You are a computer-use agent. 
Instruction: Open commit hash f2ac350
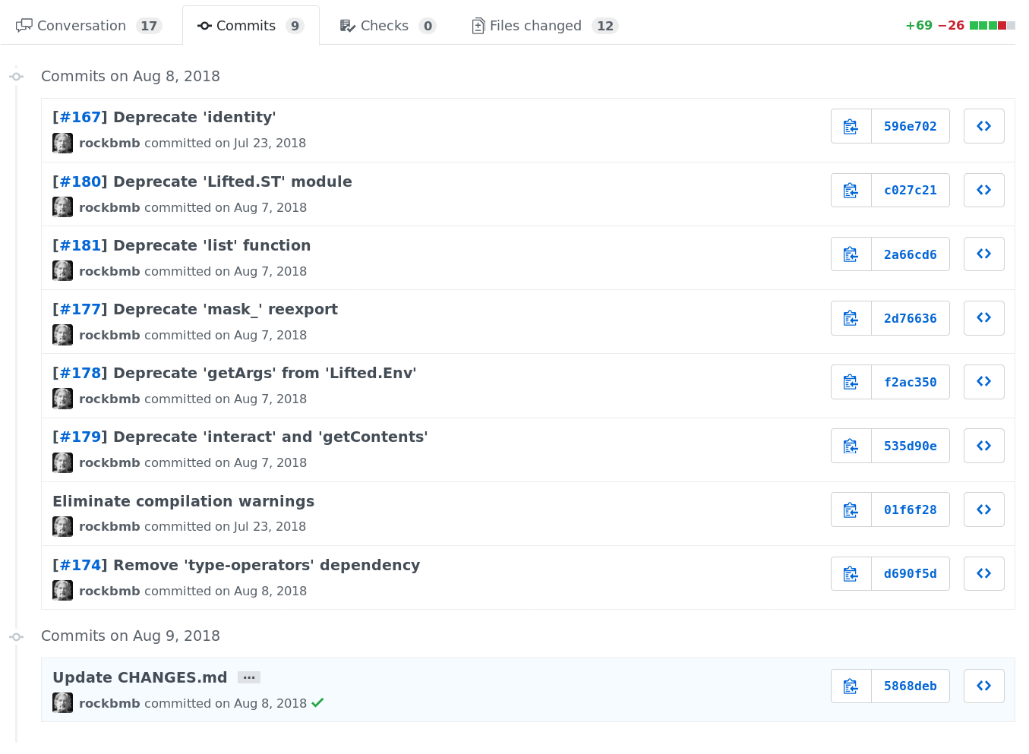click(x=911, y=382)
